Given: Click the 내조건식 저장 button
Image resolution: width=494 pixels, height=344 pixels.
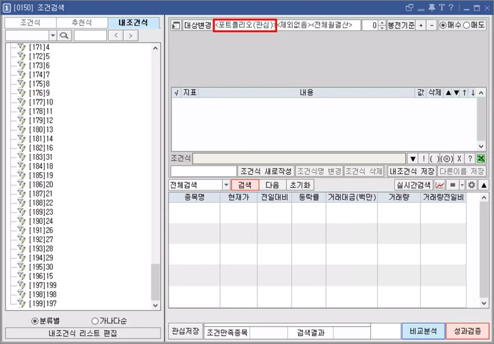Looking at the screenshot, I should tap(412, 171).
